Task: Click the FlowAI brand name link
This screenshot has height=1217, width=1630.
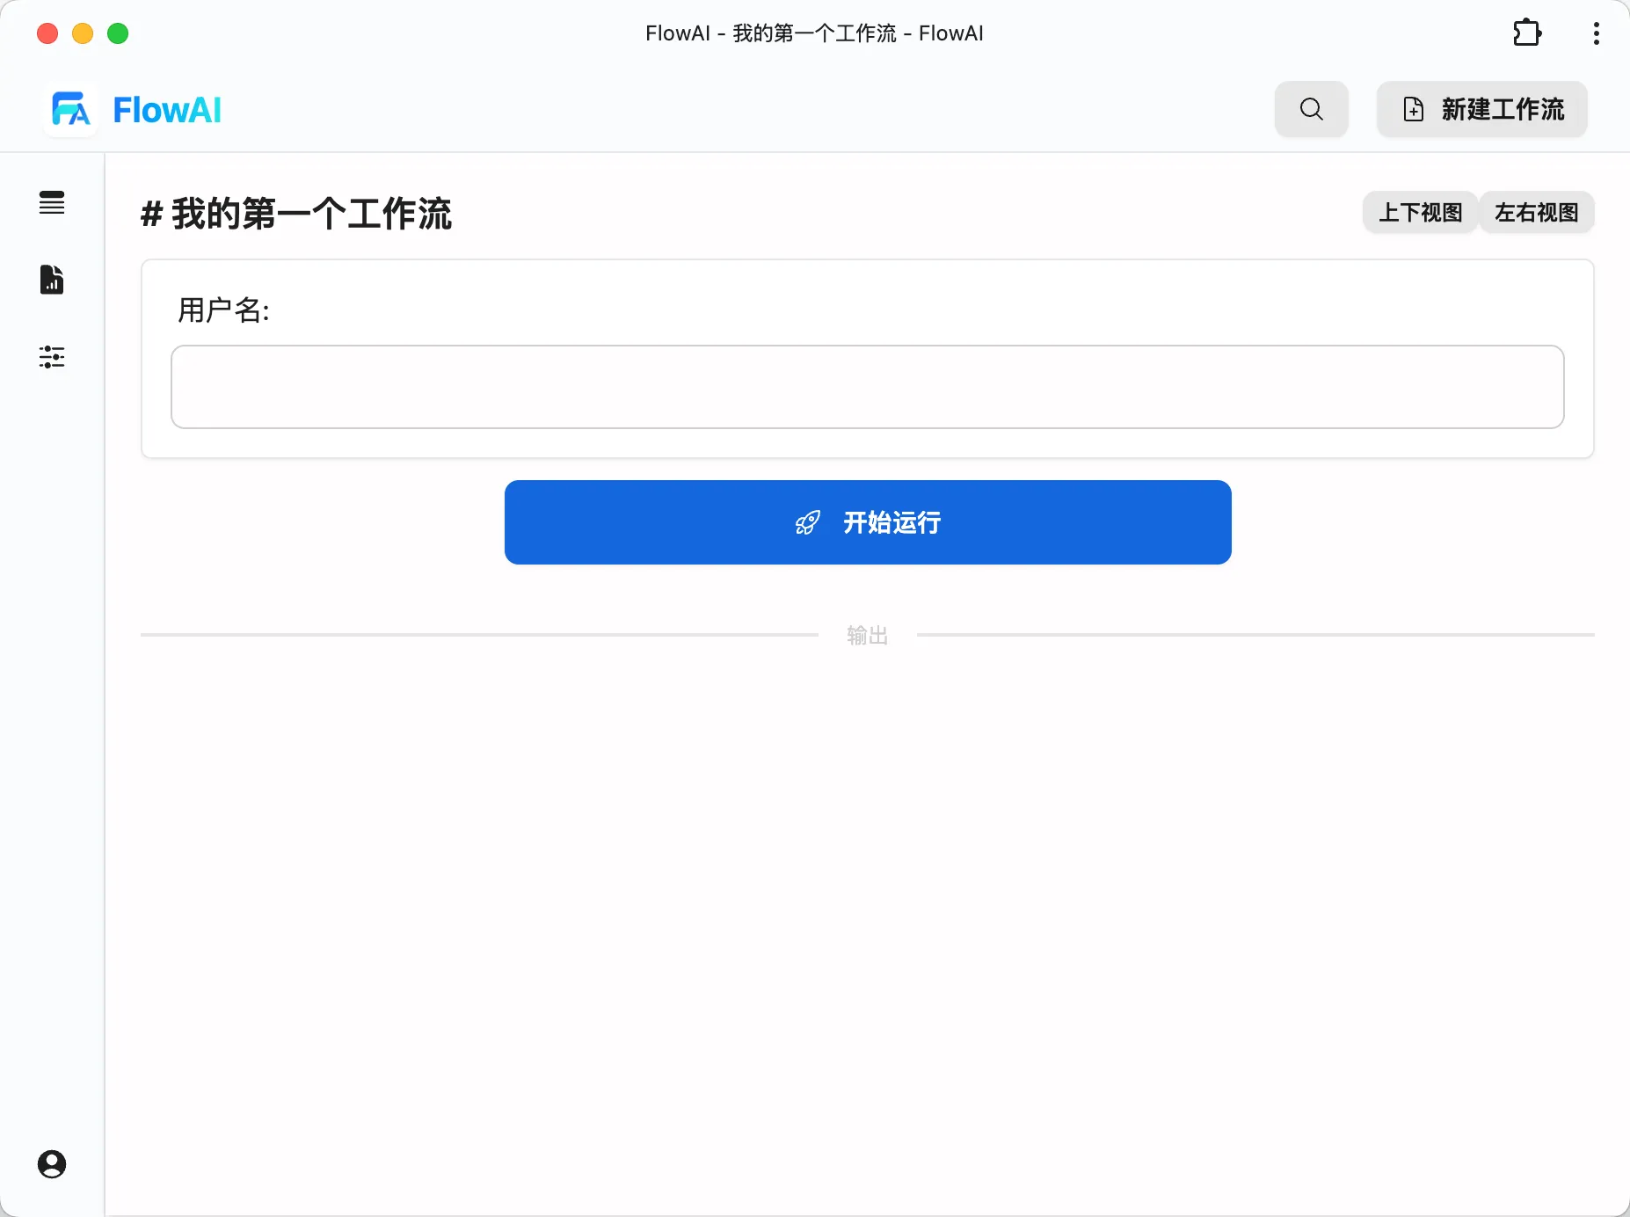Action: [167, 110]
